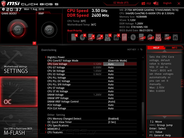Take a screenshot with the F12 camera icon
Viewport: 184px width, 138px height.
[x=143, y=3]
